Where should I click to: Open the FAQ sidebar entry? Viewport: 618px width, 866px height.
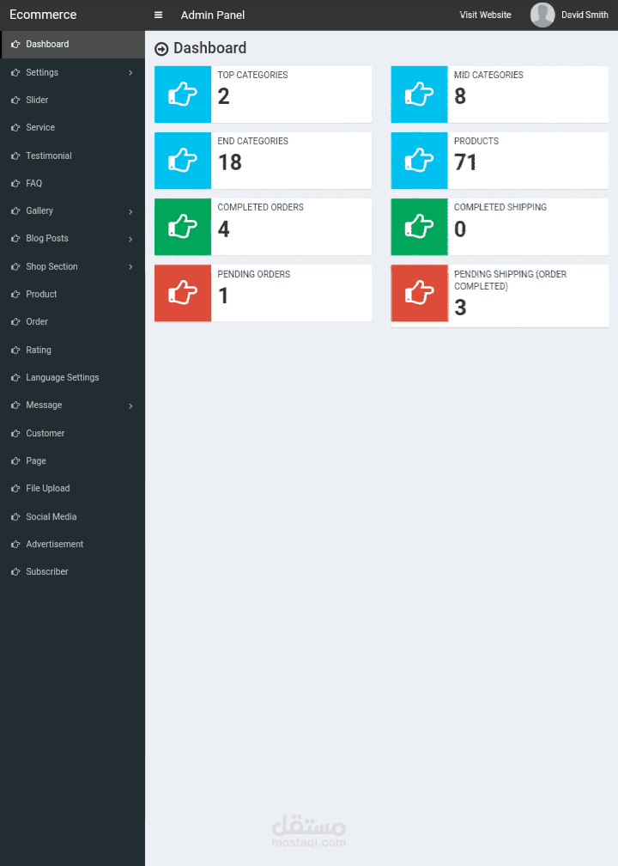pos(72,183)
